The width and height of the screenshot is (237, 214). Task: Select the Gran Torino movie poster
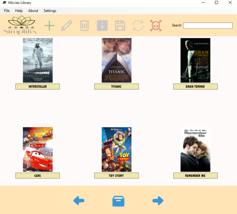click(x=195, y=60)
